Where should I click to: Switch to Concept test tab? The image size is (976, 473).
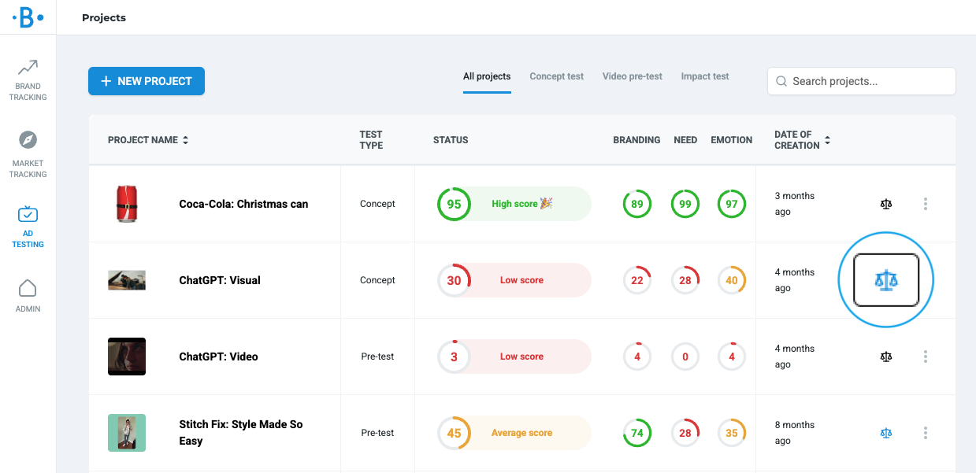556,76
